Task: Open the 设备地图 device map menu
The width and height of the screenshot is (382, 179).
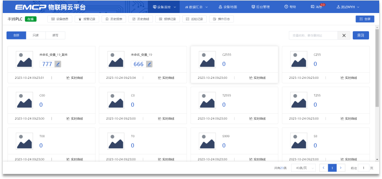Action: (x=228, y=7)
